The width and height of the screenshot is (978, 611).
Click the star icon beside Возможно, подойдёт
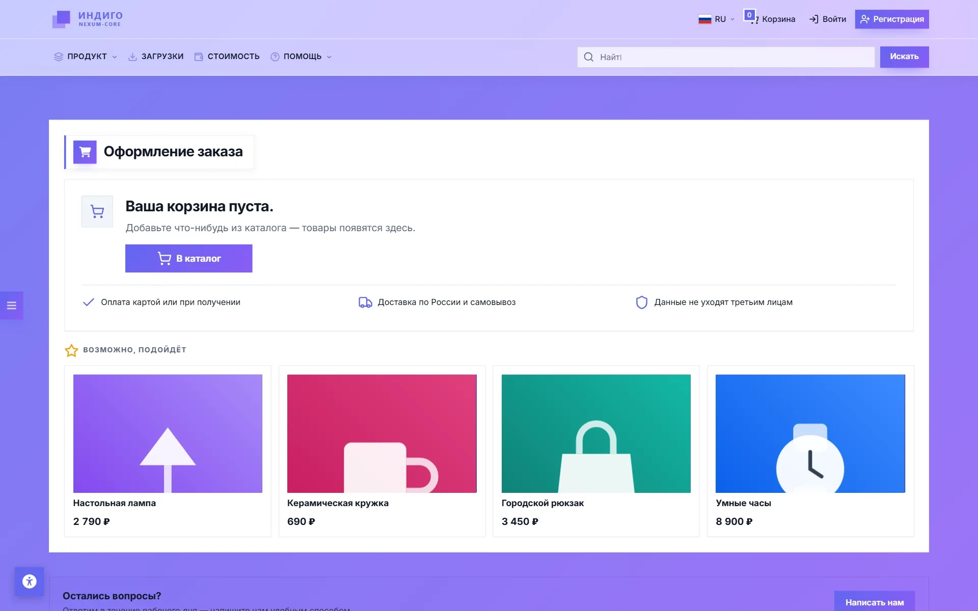click(x=71, y=350)
